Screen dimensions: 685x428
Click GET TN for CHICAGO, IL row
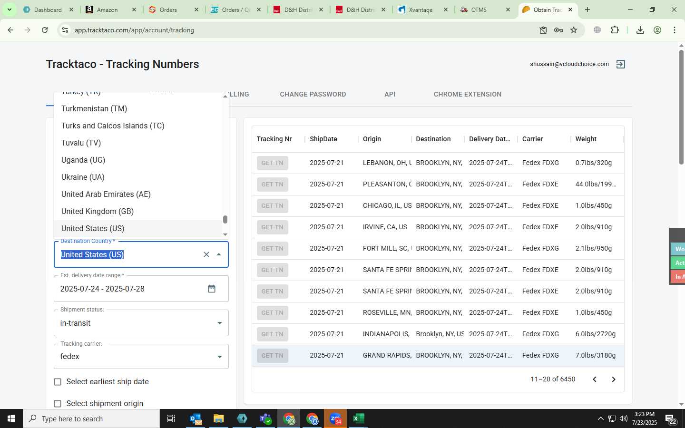pyautogui.click(x=273, y=206)
